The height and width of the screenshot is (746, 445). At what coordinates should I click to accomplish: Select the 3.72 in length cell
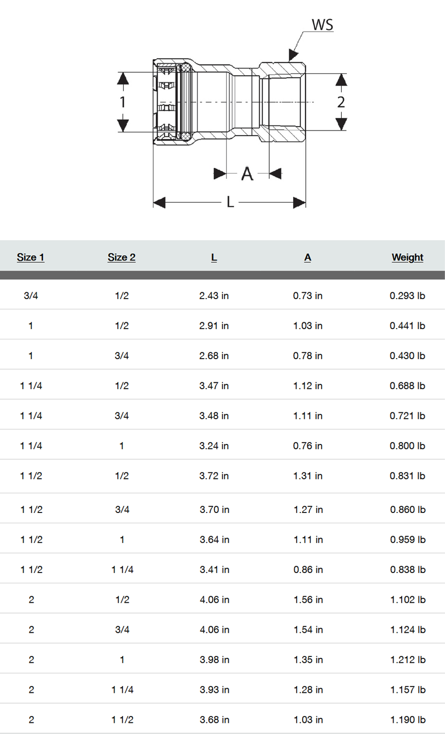pyautogui.click(x=214, y=476)
